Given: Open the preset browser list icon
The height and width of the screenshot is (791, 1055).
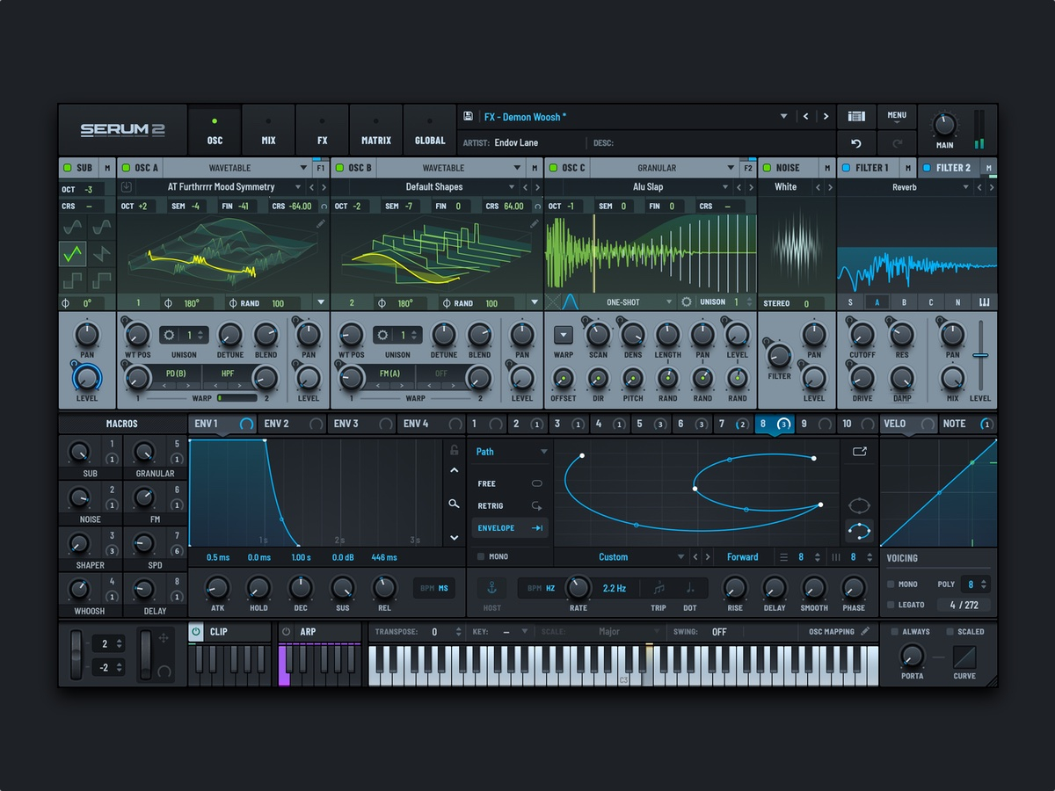Looking at the screenshot, I should (856, 116).
